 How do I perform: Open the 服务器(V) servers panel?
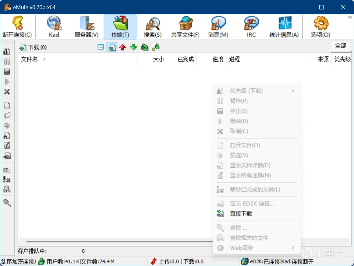[x=87, y=27]
